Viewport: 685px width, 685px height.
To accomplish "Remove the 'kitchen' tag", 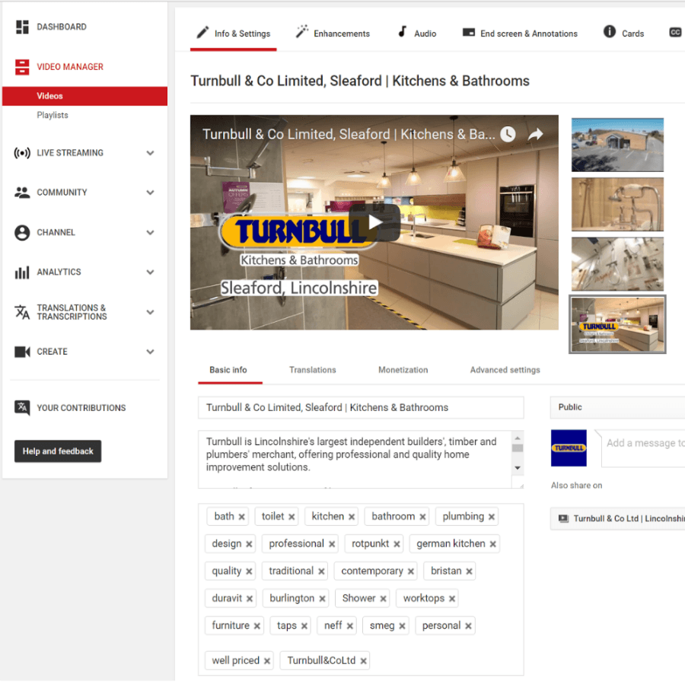I will [x=351, y=517].
